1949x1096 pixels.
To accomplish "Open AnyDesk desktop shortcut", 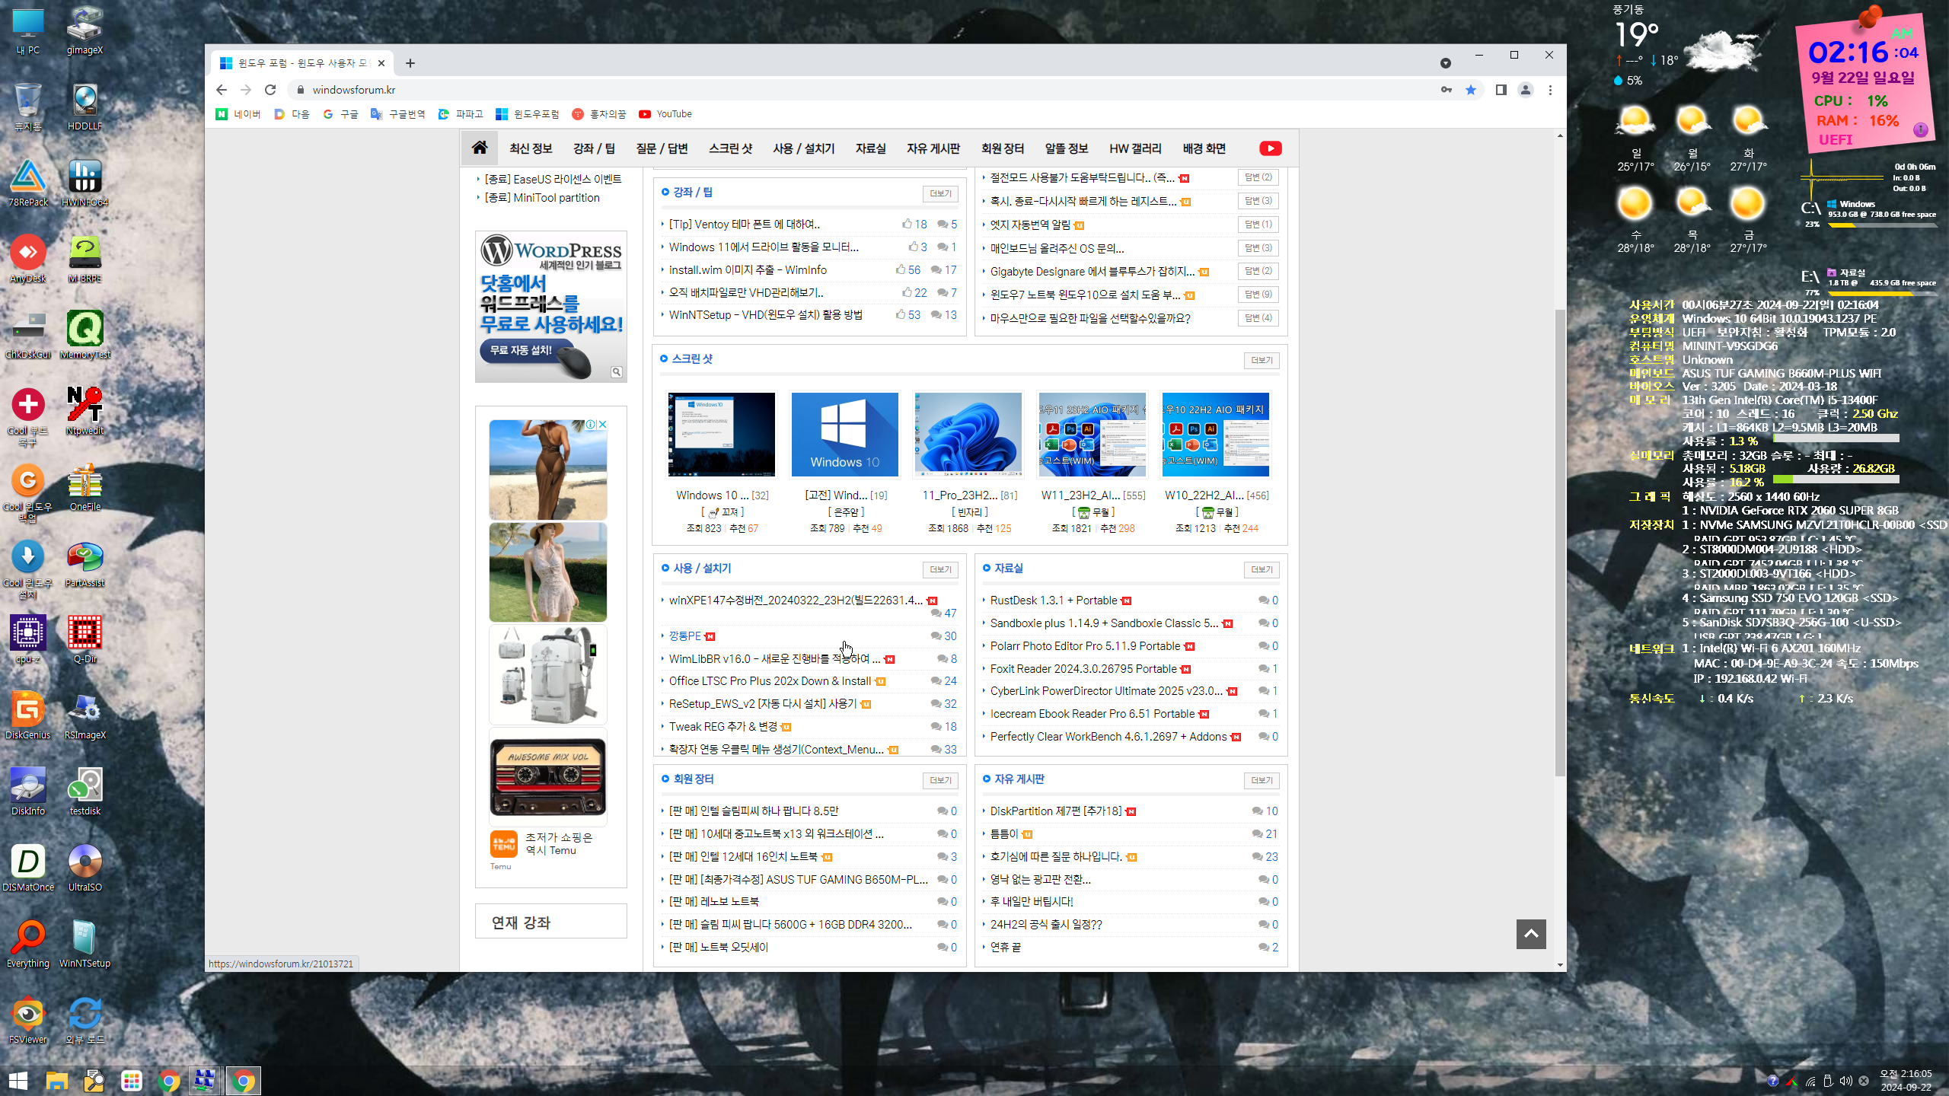I will tap(28, 259).
